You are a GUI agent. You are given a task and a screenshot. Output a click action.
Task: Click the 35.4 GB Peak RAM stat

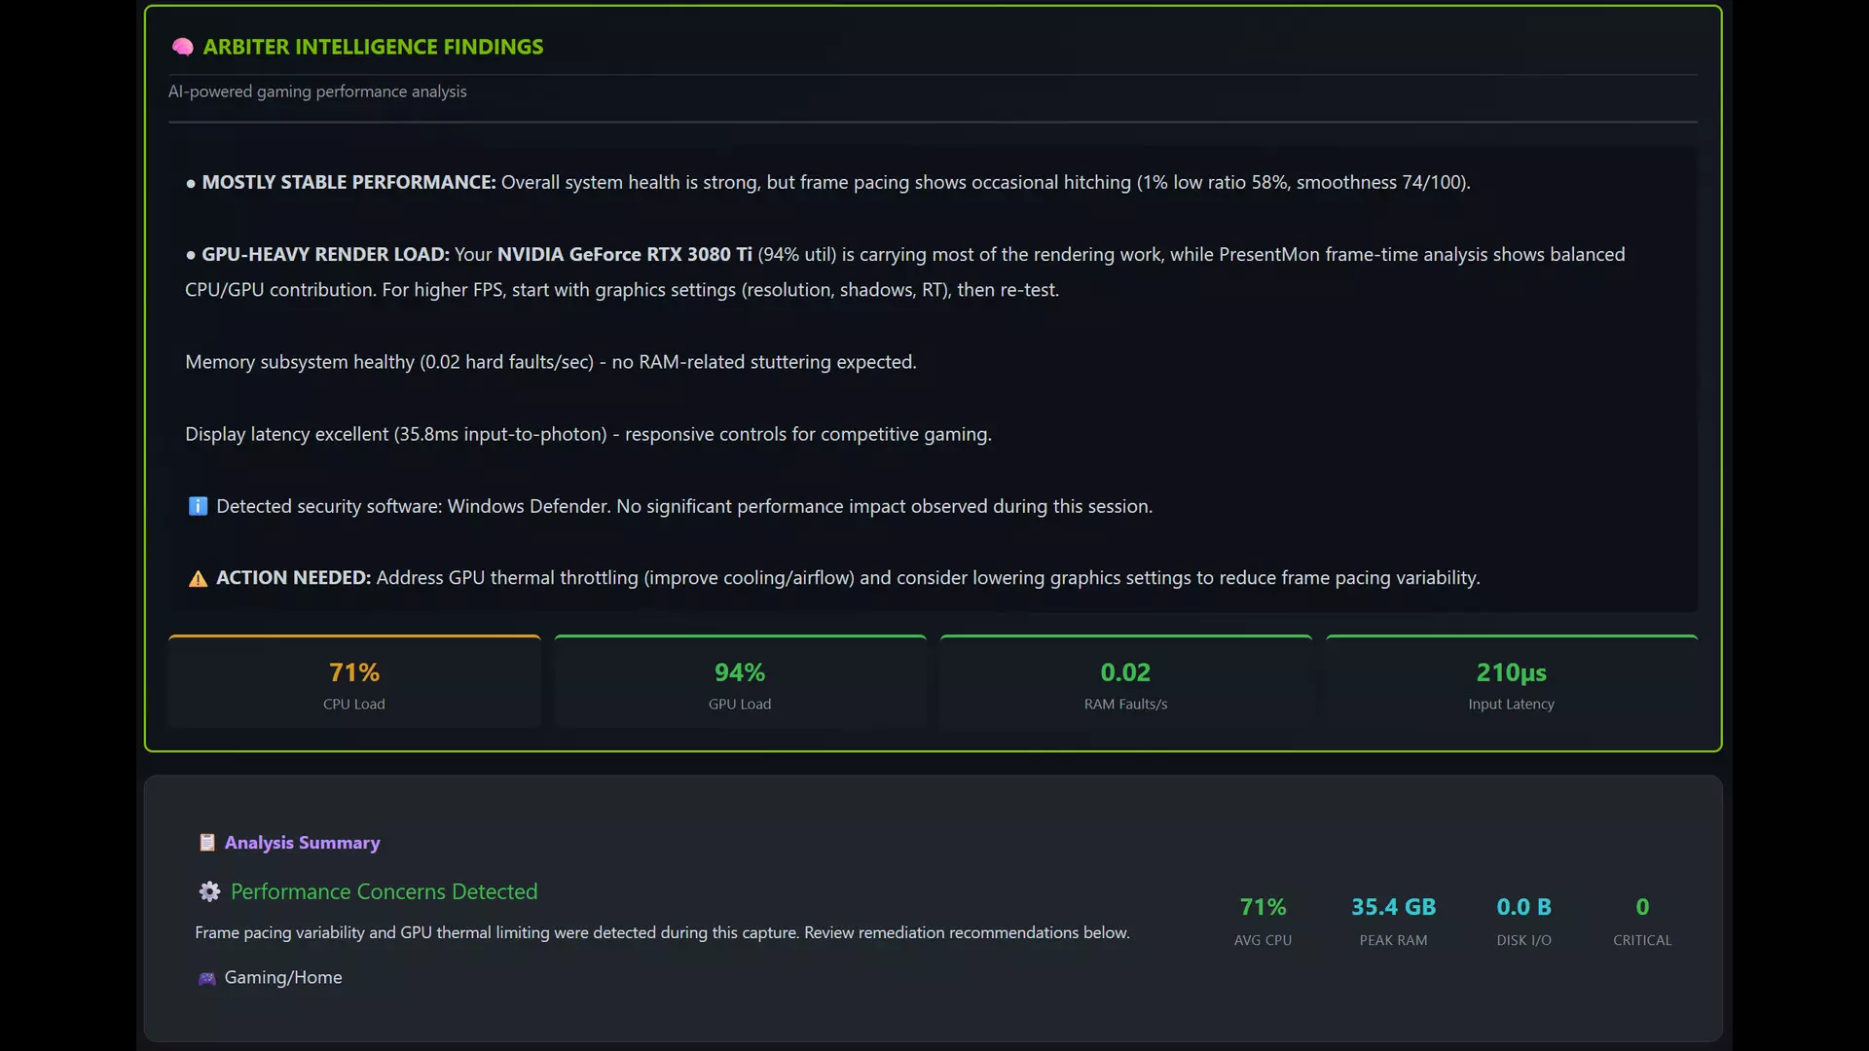tap(1393, 921)
